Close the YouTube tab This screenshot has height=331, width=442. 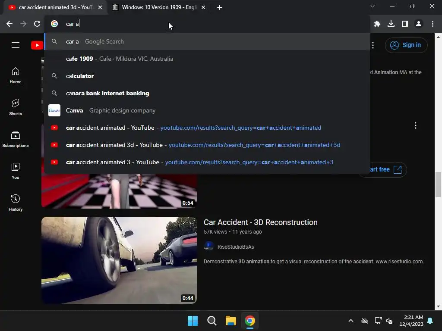coord(100,7)
